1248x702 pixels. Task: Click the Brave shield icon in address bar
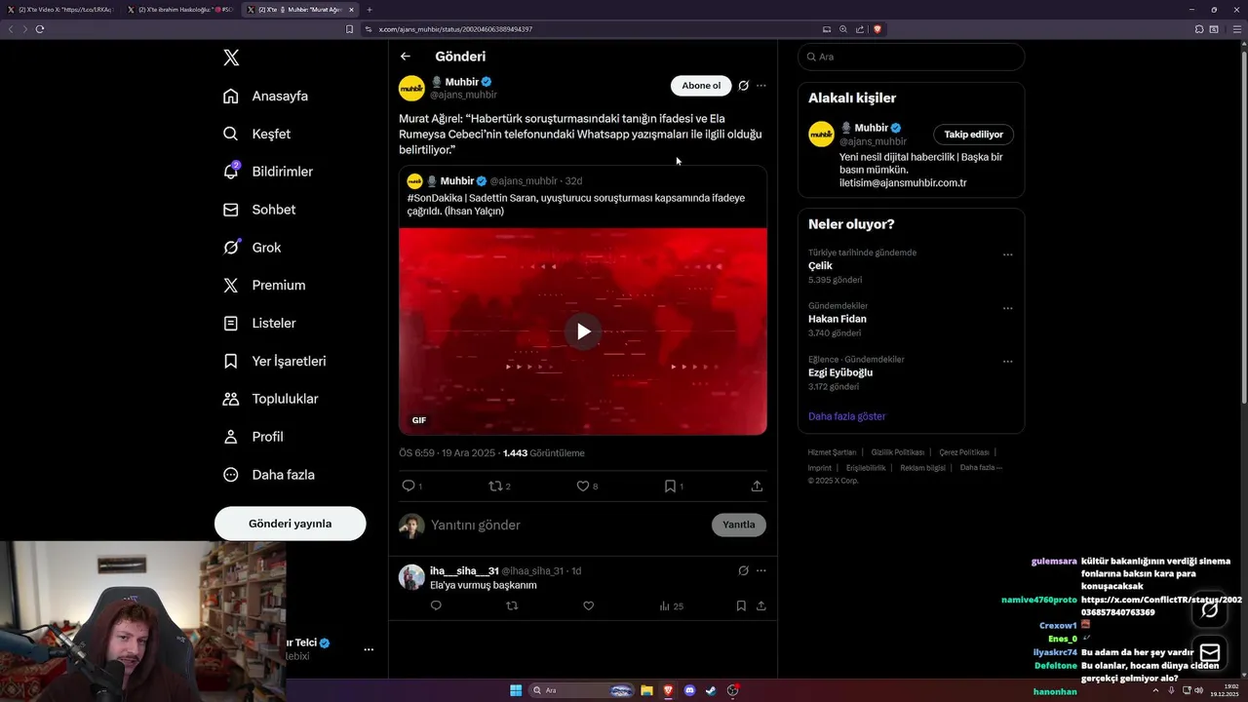click(877, 29)
